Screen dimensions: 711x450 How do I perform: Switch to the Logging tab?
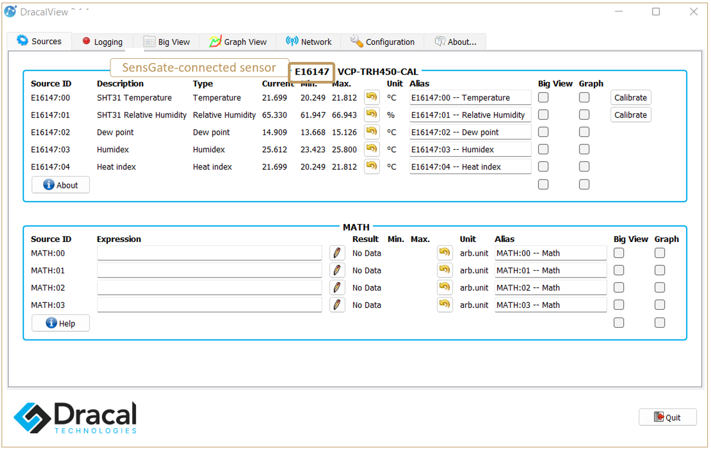pos(102,42)
